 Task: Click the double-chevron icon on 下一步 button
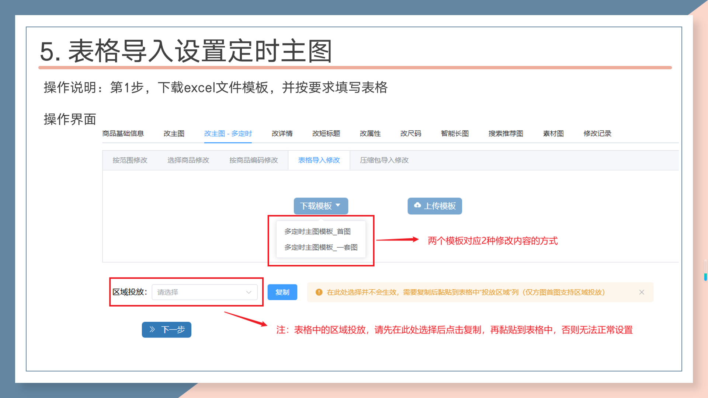pos(152,329)
